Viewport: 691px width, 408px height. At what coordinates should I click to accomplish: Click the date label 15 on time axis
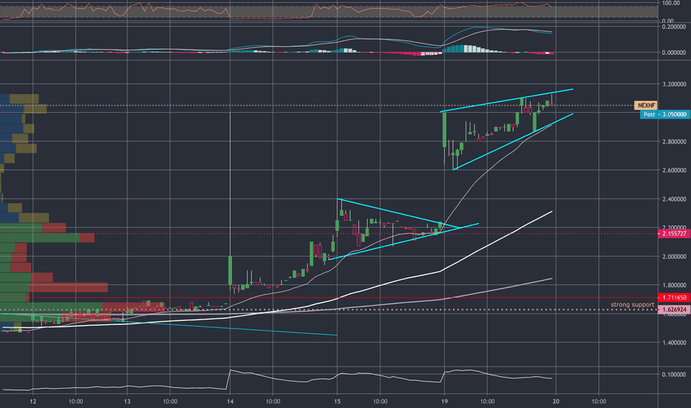[x=337, y=401]
